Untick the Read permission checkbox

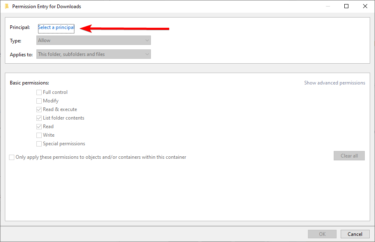click(39, 127)
